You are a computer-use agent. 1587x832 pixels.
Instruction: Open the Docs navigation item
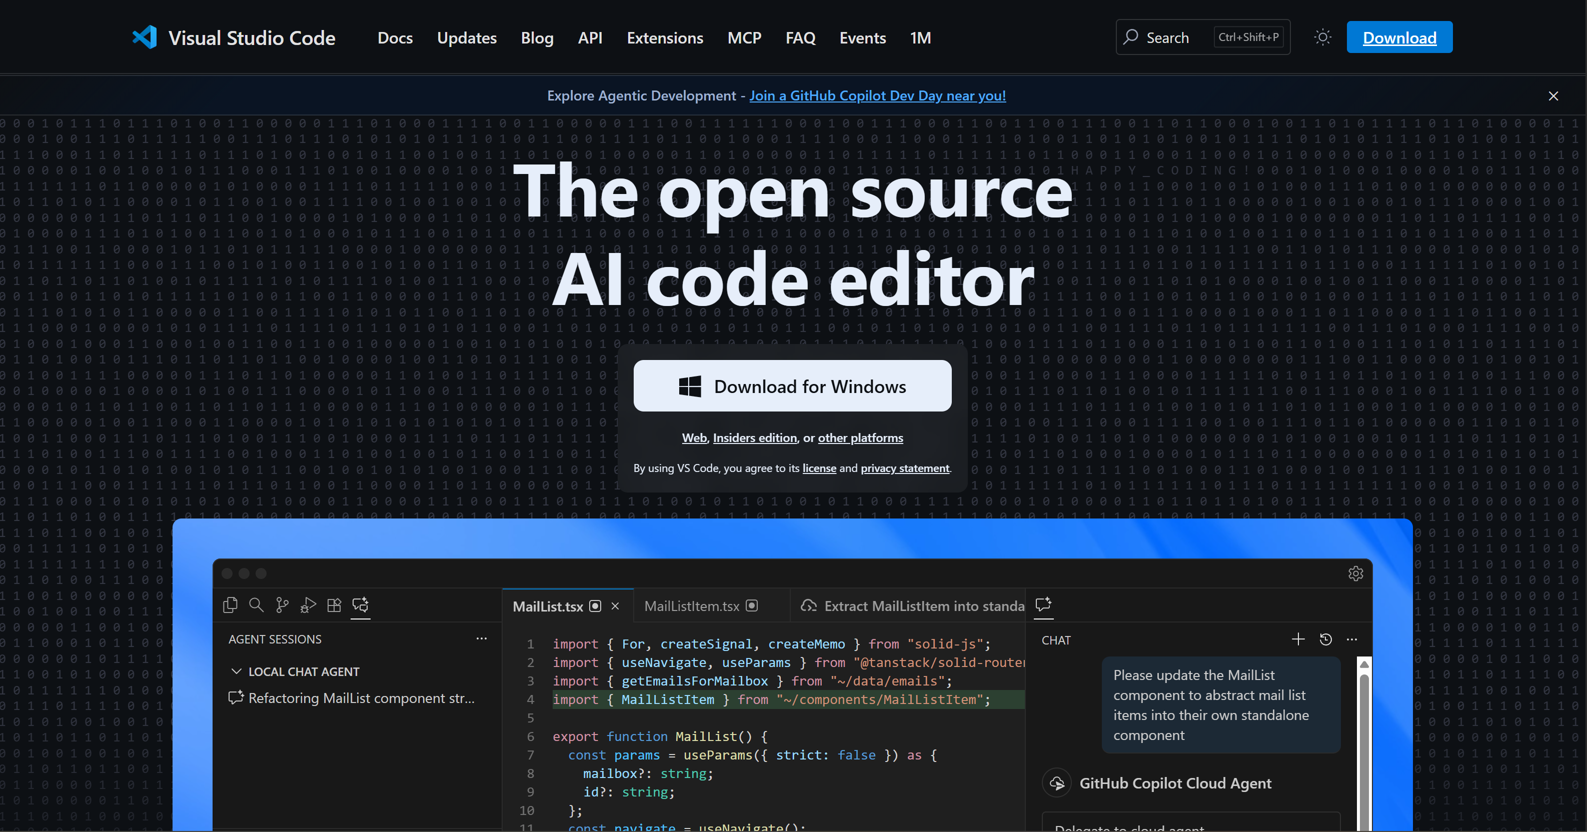(395, 38)
